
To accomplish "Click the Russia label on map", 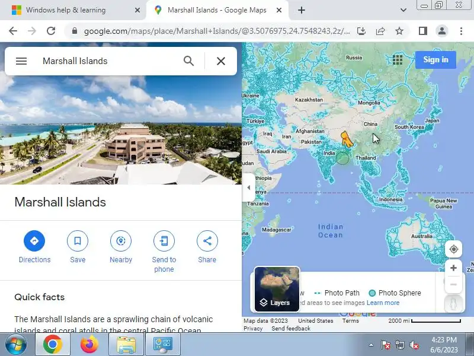I will 354,58.
